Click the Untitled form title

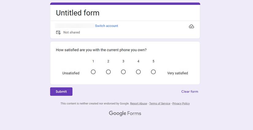[78, 13]
